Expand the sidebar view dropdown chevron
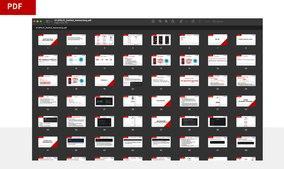Viewport: 284px width, 169px height. pyautogui.click(x=51, y=21)
